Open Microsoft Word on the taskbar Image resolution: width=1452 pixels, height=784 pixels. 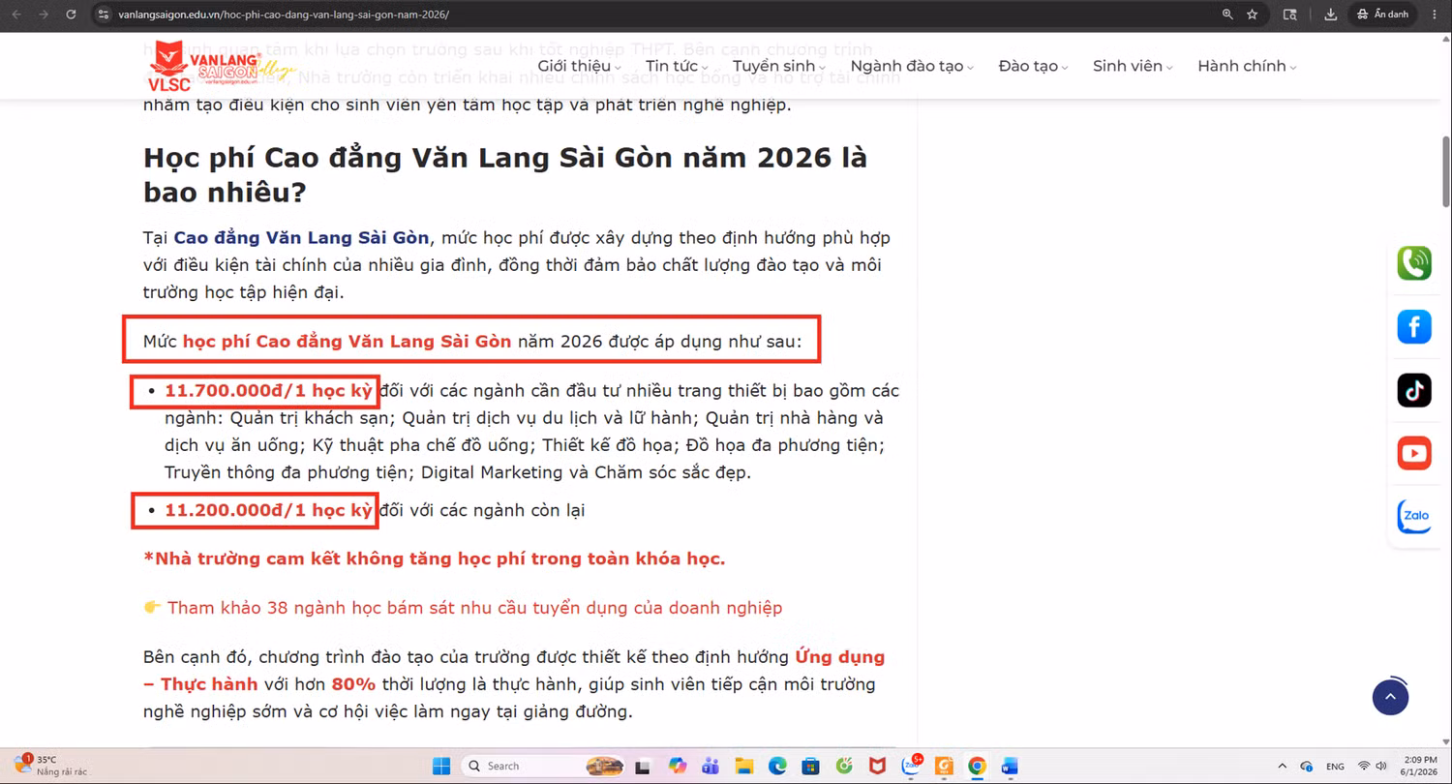pyautogui.click(x=1010, y=766)
